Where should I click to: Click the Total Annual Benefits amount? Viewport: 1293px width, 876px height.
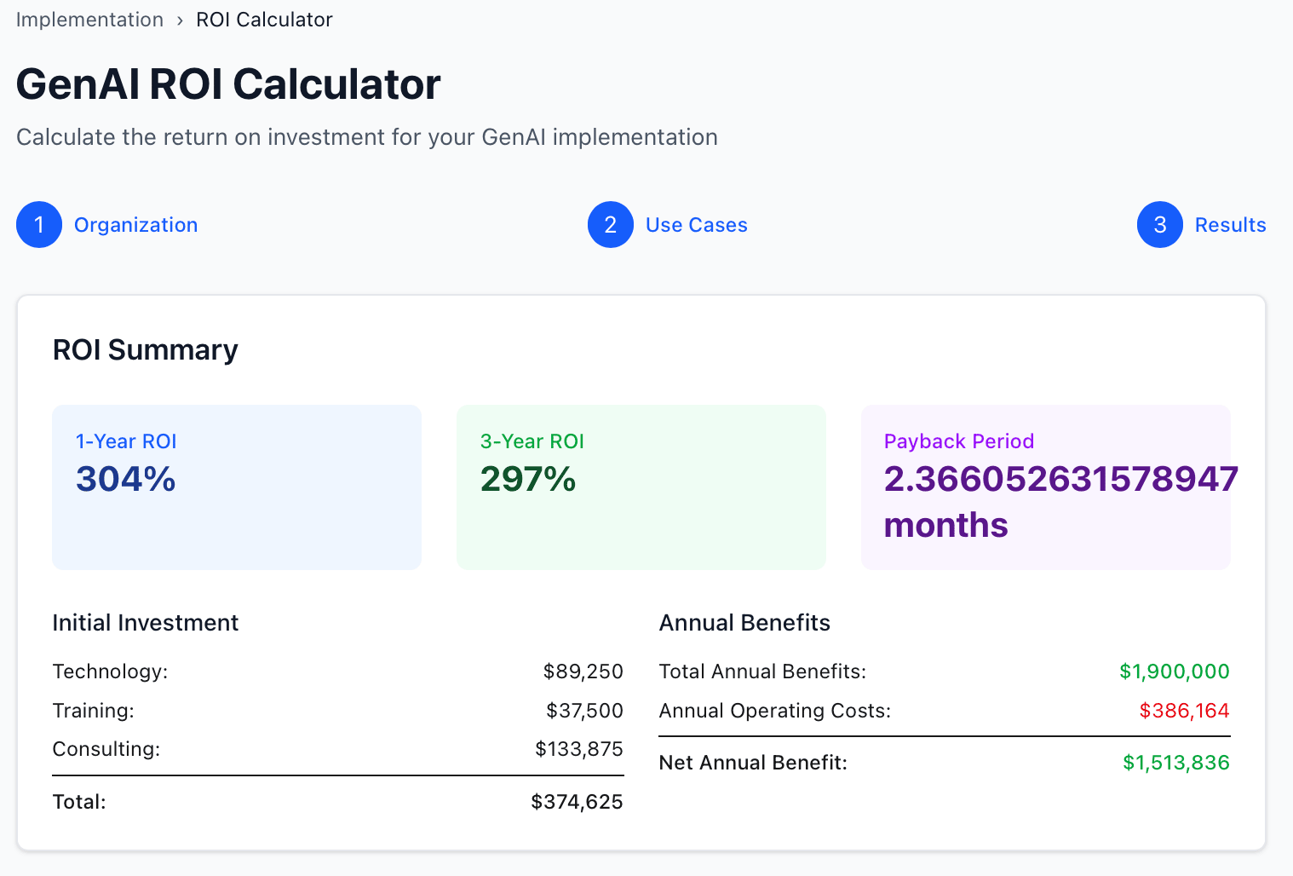click(1174, 671)
